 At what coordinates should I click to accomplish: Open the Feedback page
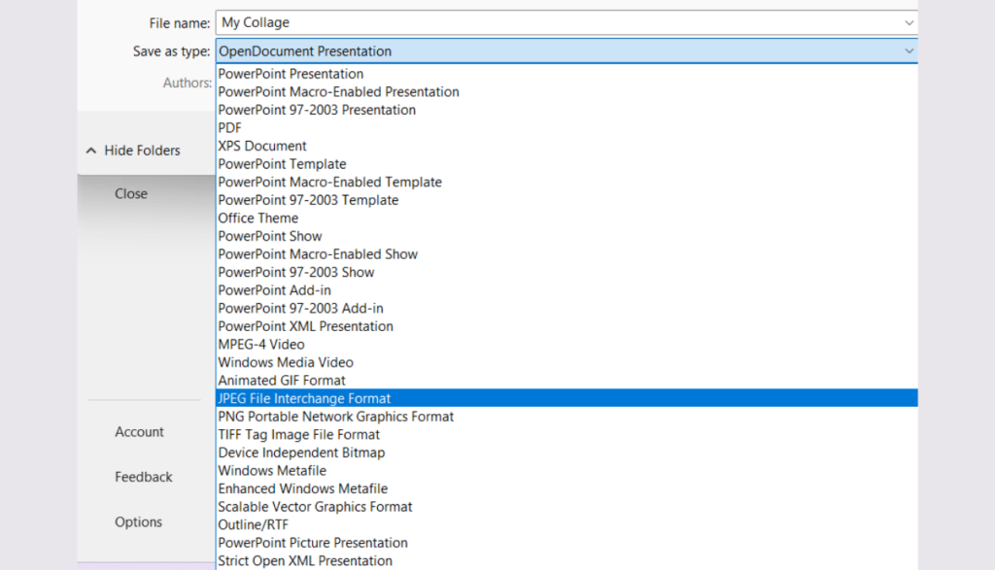point(144,477)
